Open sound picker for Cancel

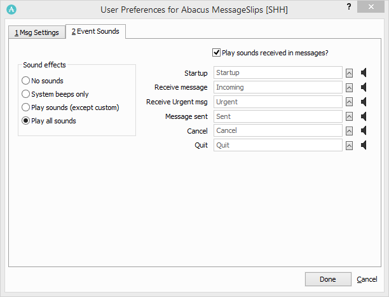(x=350, y=131)
